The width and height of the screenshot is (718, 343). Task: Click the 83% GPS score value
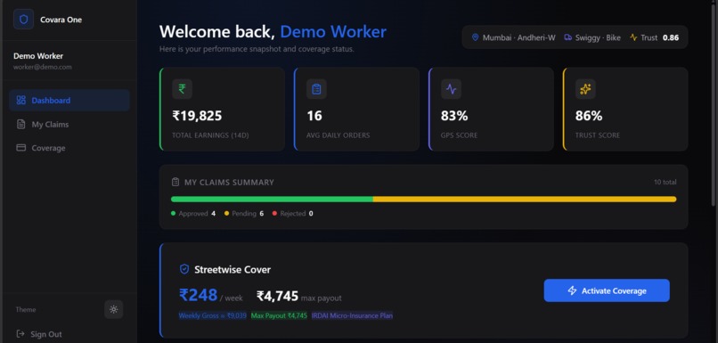[x=454, y=116]
